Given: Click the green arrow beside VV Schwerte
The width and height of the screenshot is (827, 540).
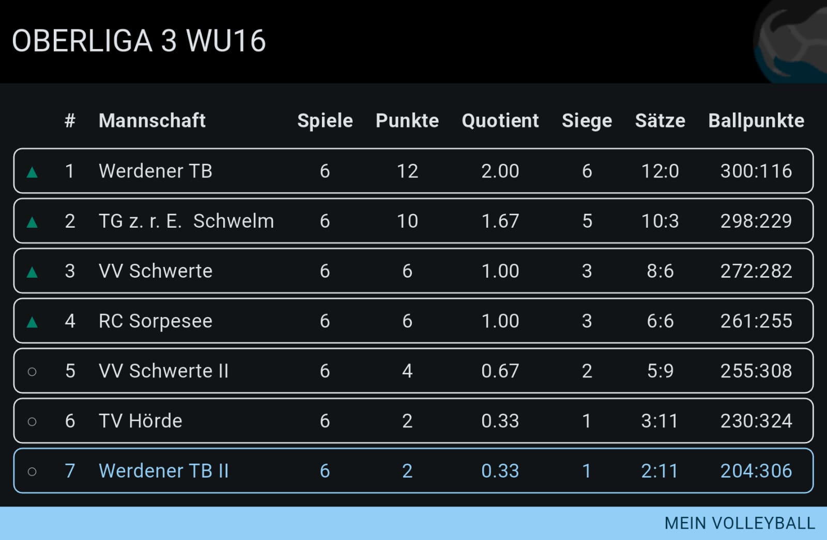Looking at the screenshot, I should [32, 272].
